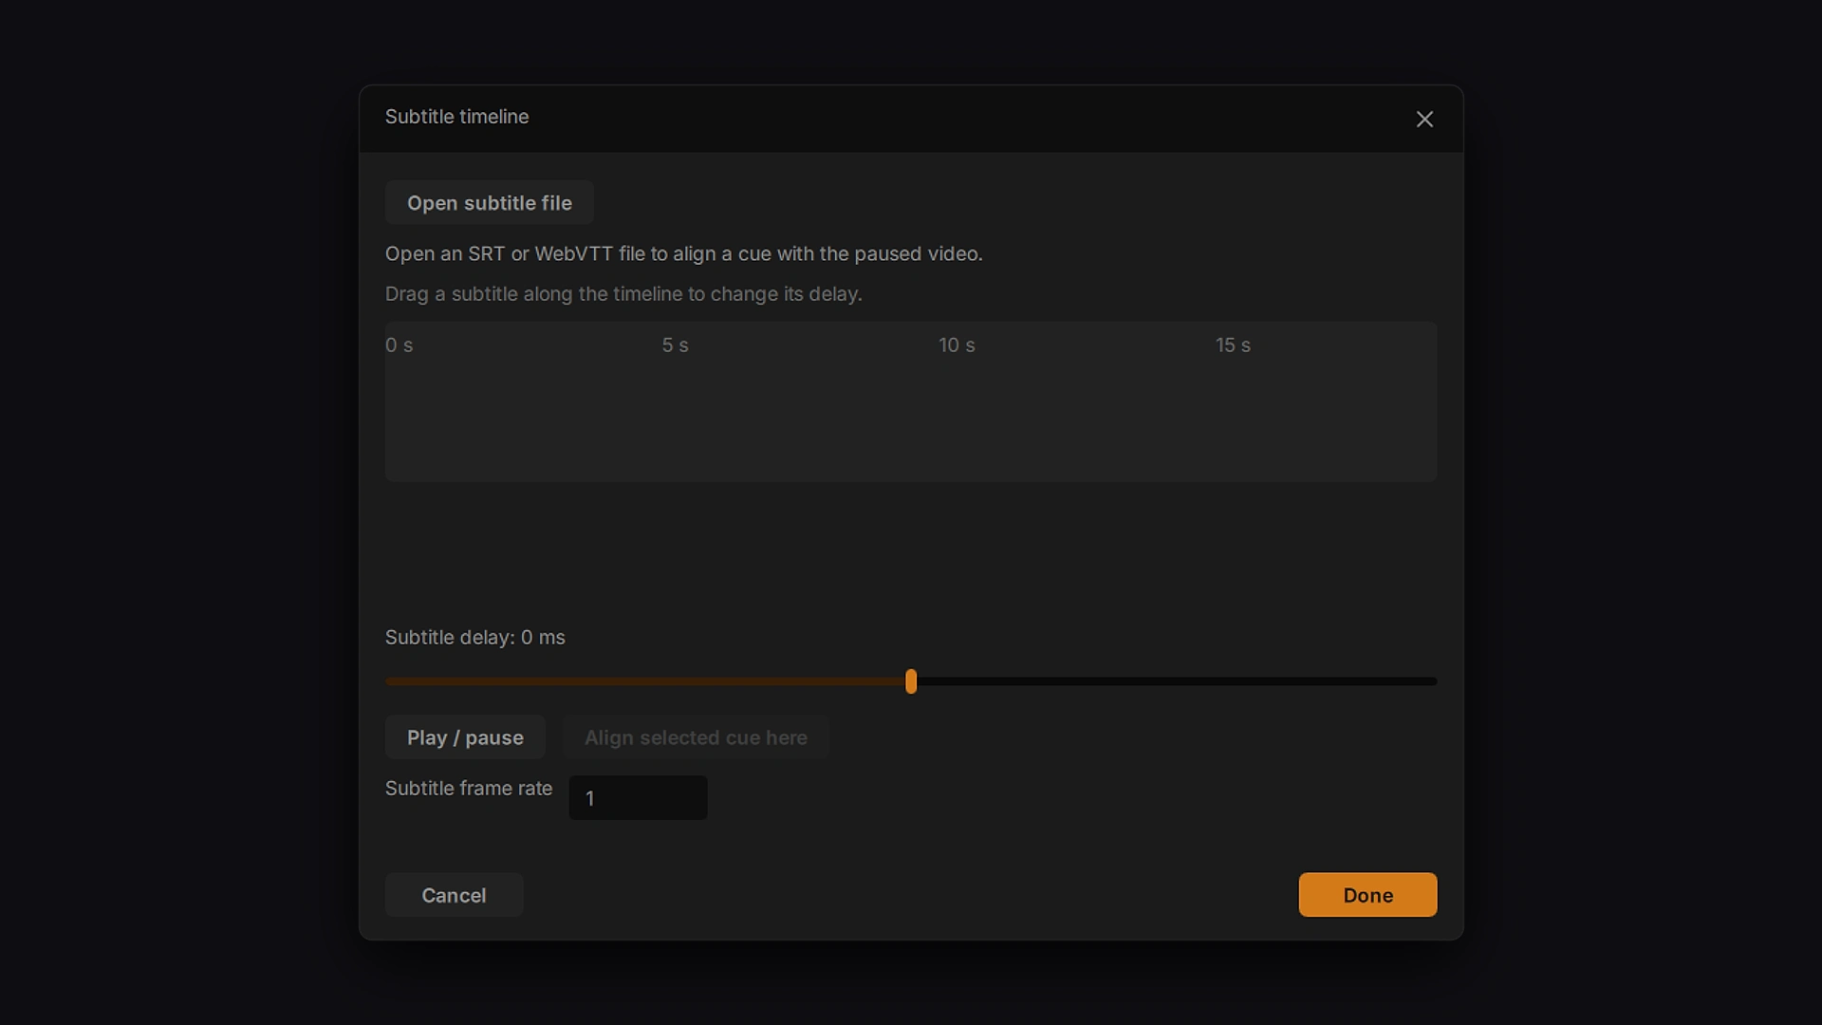Click Align selected cue here button
This screenshot has width=1822, height=1025.
696,737
